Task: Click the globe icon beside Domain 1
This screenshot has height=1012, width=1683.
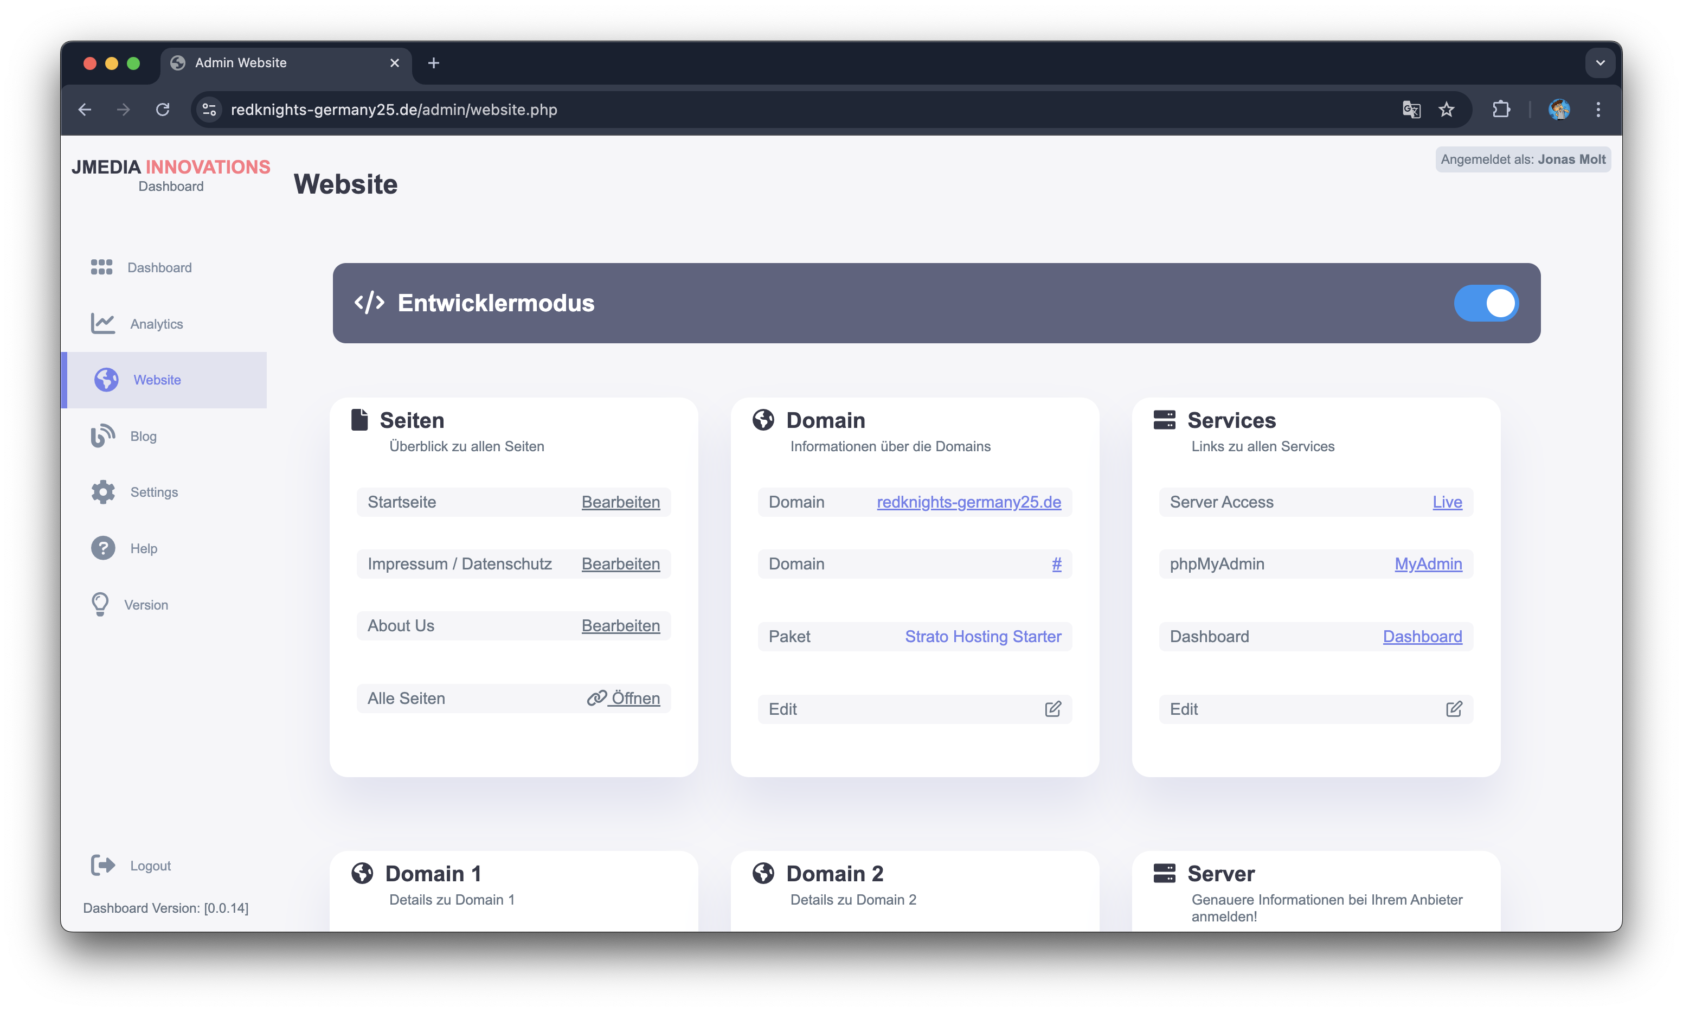Action: (x=362, y=874)
